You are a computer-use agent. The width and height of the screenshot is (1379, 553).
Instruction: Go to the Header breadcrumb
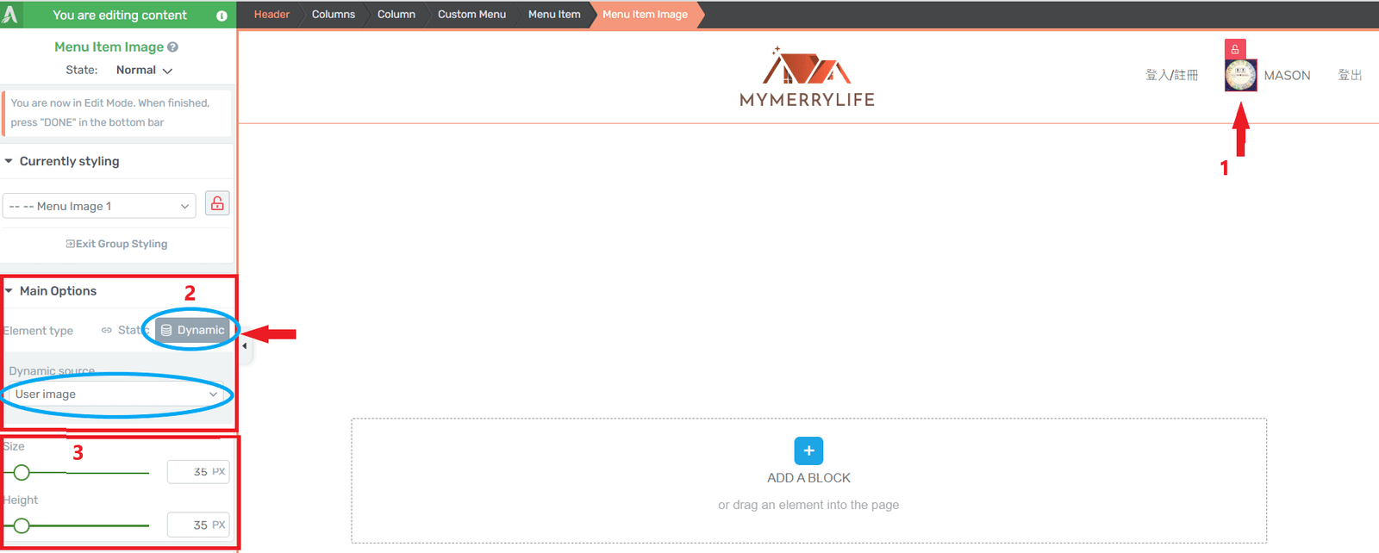271,15
